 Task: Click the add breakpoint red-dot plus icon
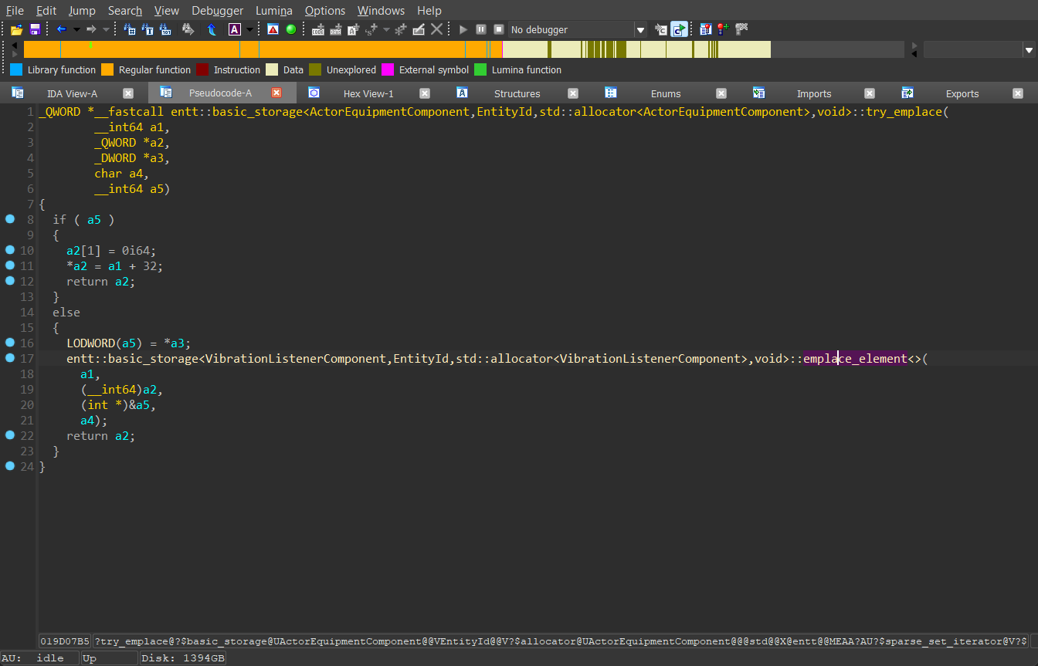tap(724, 29)
